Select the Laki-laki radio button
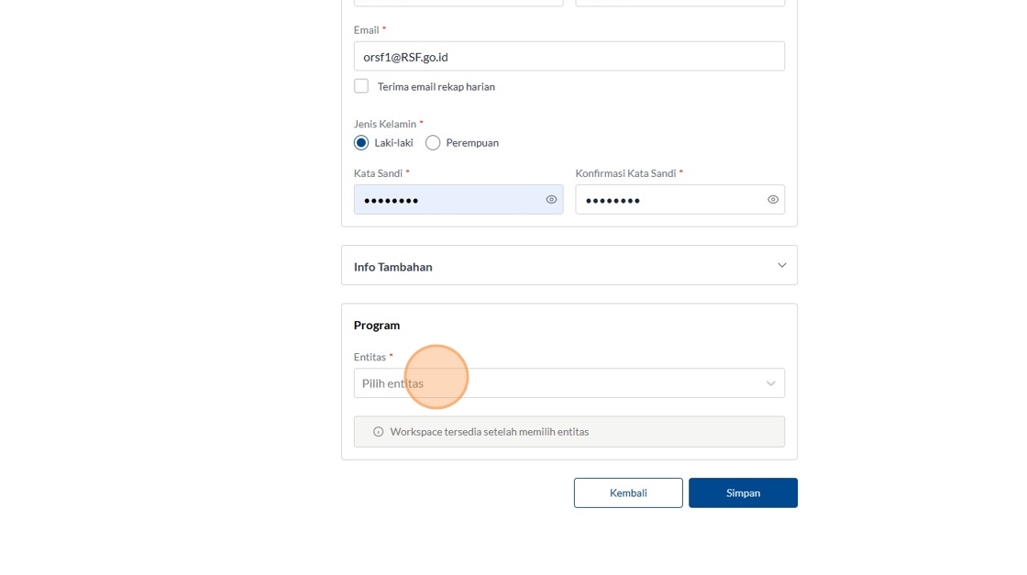Image resolution: width=1027 pixels, height=575 pixels. pyautogui.click(x=361, y=143)
